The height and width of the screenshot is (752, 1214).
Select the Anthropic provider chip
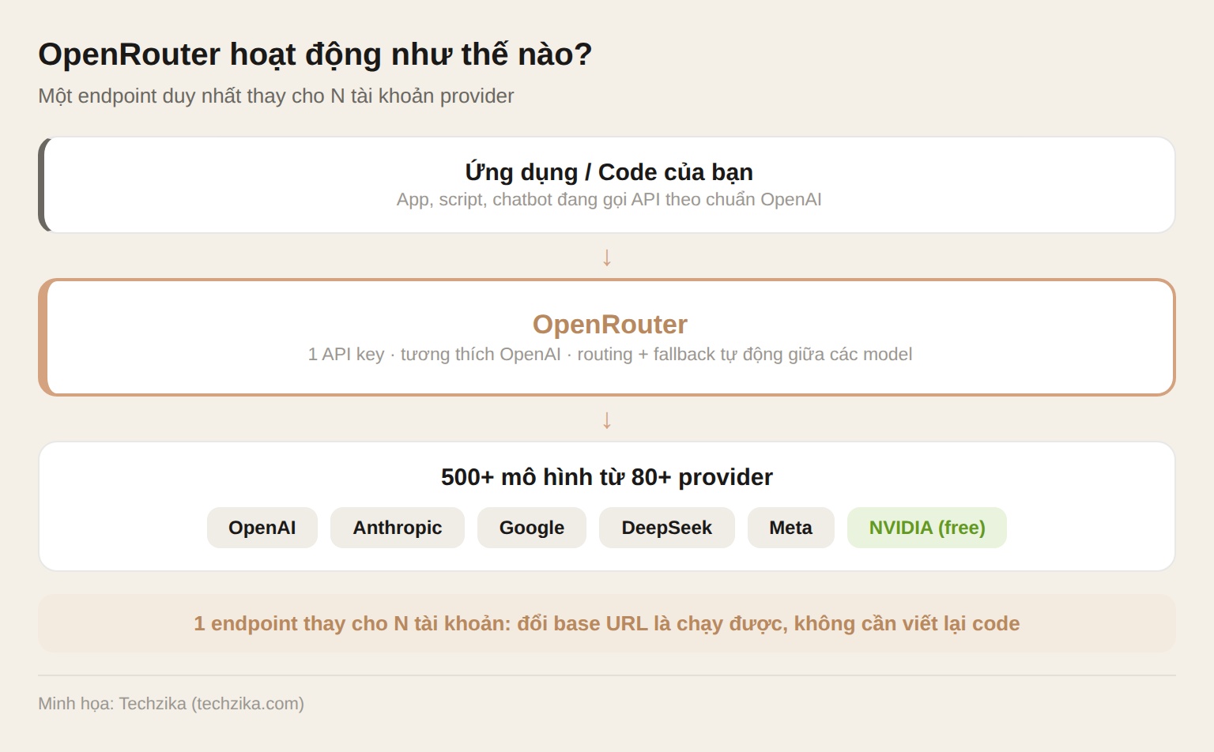(398, 528)
